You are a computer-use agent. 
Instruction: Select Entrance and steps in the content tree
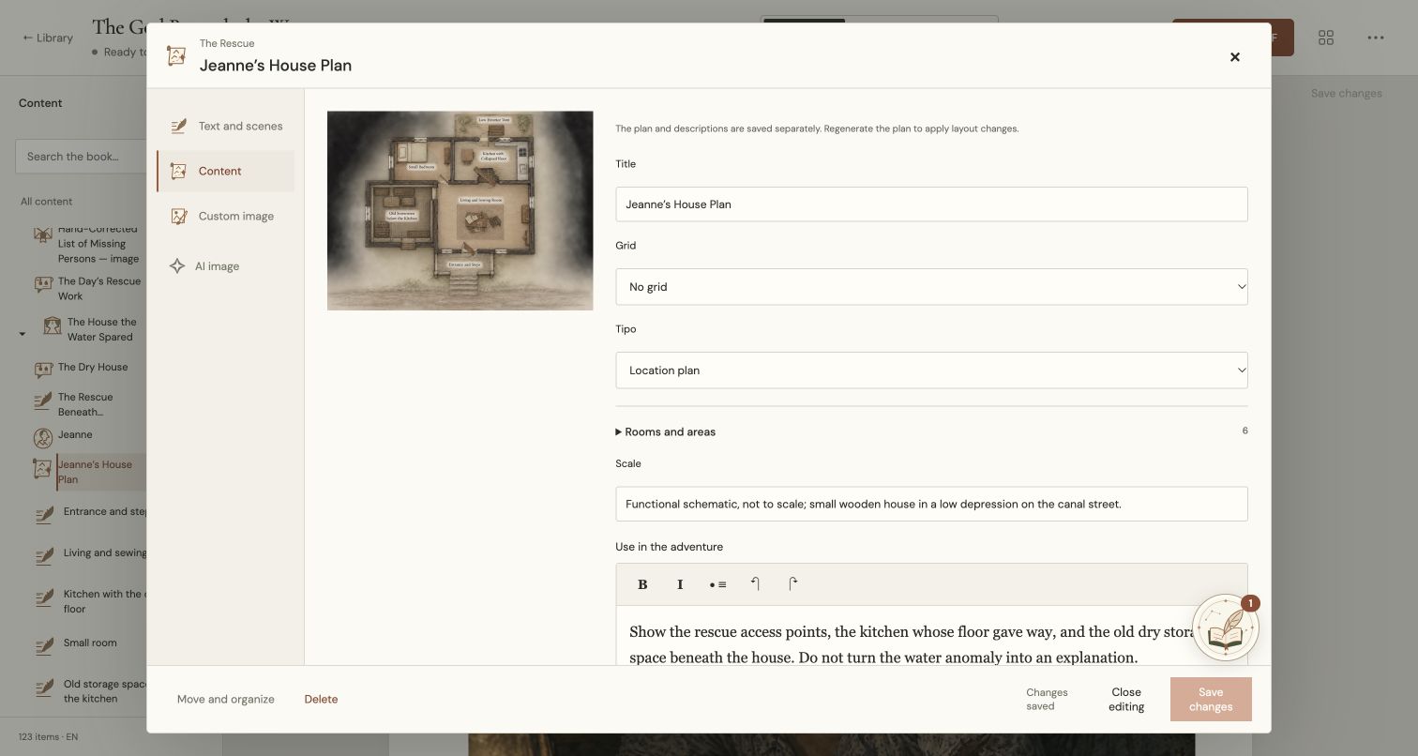coord(89,512)
